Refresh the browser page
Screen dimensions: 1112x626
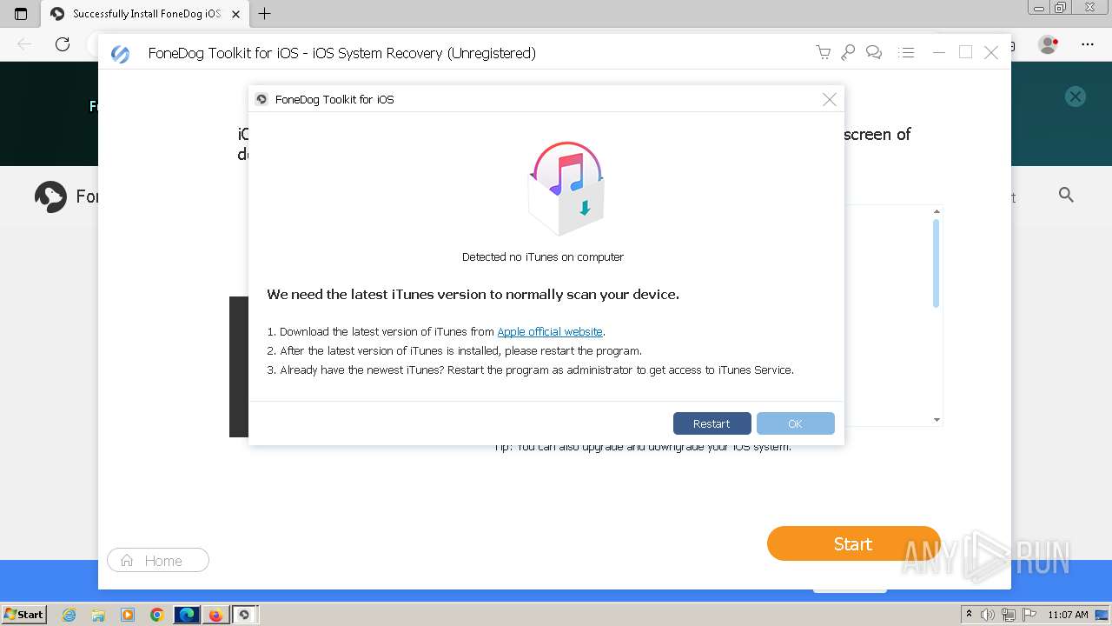pyautogui.click(x=63, y=44)
